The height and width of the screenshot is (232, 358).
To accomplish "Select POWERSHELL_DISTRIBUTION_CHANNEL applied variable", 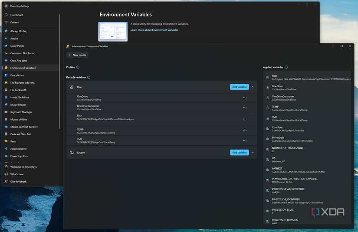I will click(307, 180).
